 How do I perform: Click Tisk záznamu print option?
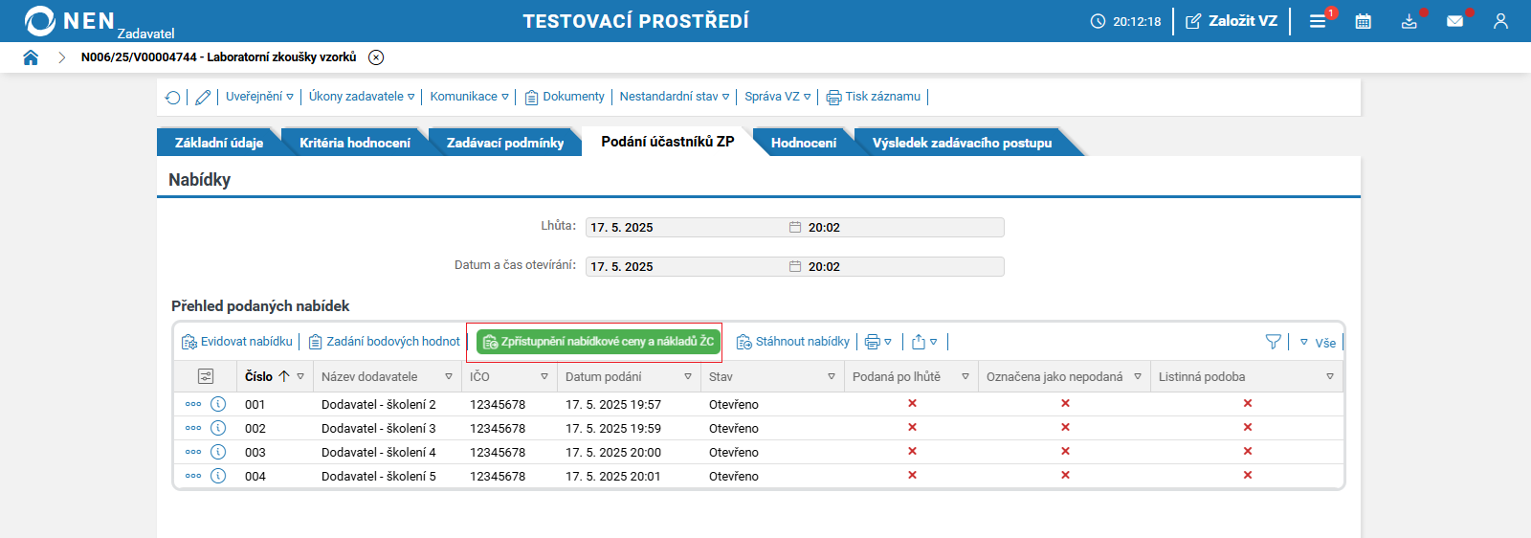coord(874,97)
